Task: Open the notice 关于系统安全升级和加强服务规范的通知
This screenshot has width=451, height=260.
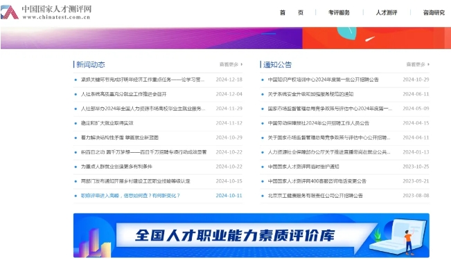Action: coord(310,94)
